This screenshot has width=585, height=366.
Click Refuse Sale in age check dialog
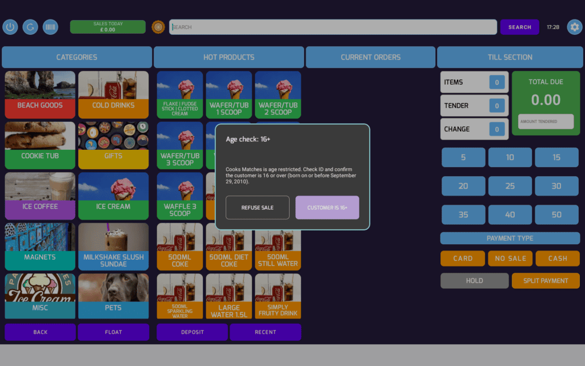coord(258,207)
